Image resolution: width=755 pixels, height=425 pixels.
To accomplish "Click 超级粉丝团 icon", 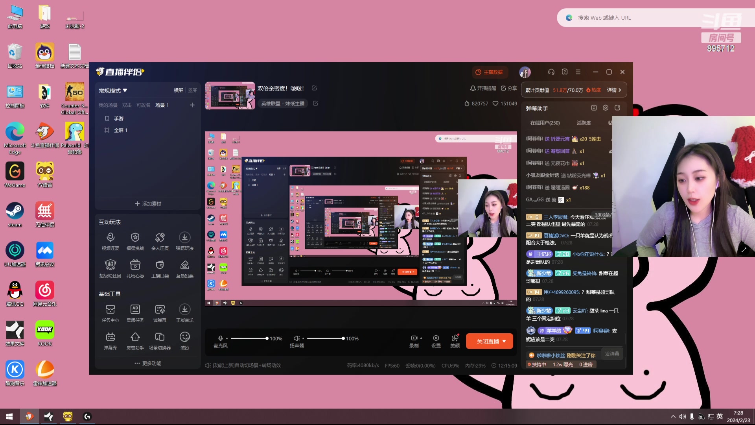I will tap(110, 265).
